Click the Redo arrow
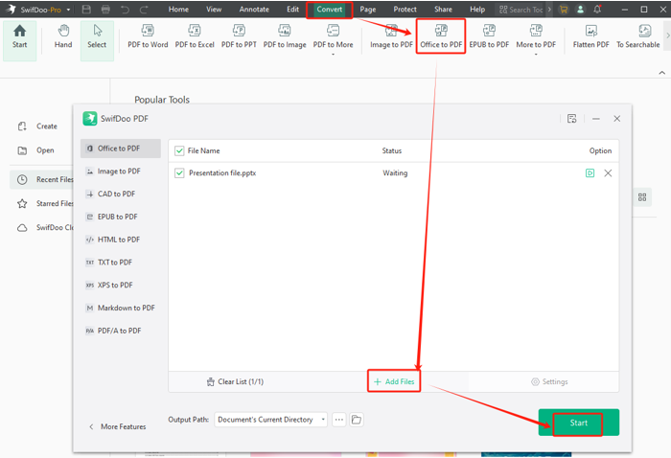The width and height of the screenshot is (671, 458). pos(144,9)
